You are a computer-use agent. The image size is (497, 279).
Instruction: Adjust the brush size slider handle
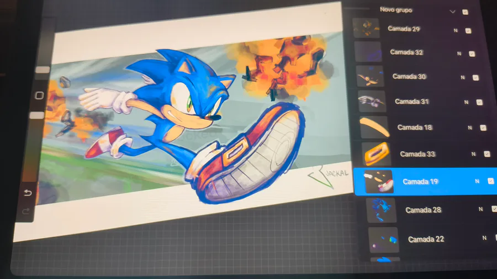point(43,69)
